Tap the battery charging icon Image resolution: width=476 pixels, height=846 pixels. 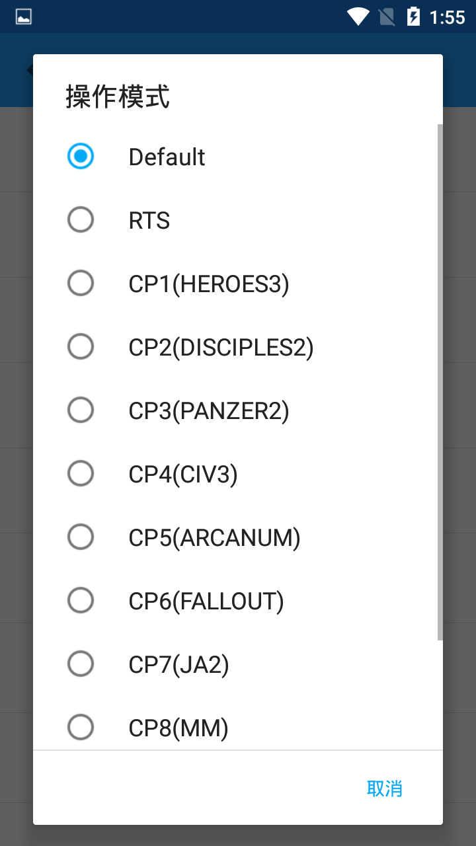413,17
